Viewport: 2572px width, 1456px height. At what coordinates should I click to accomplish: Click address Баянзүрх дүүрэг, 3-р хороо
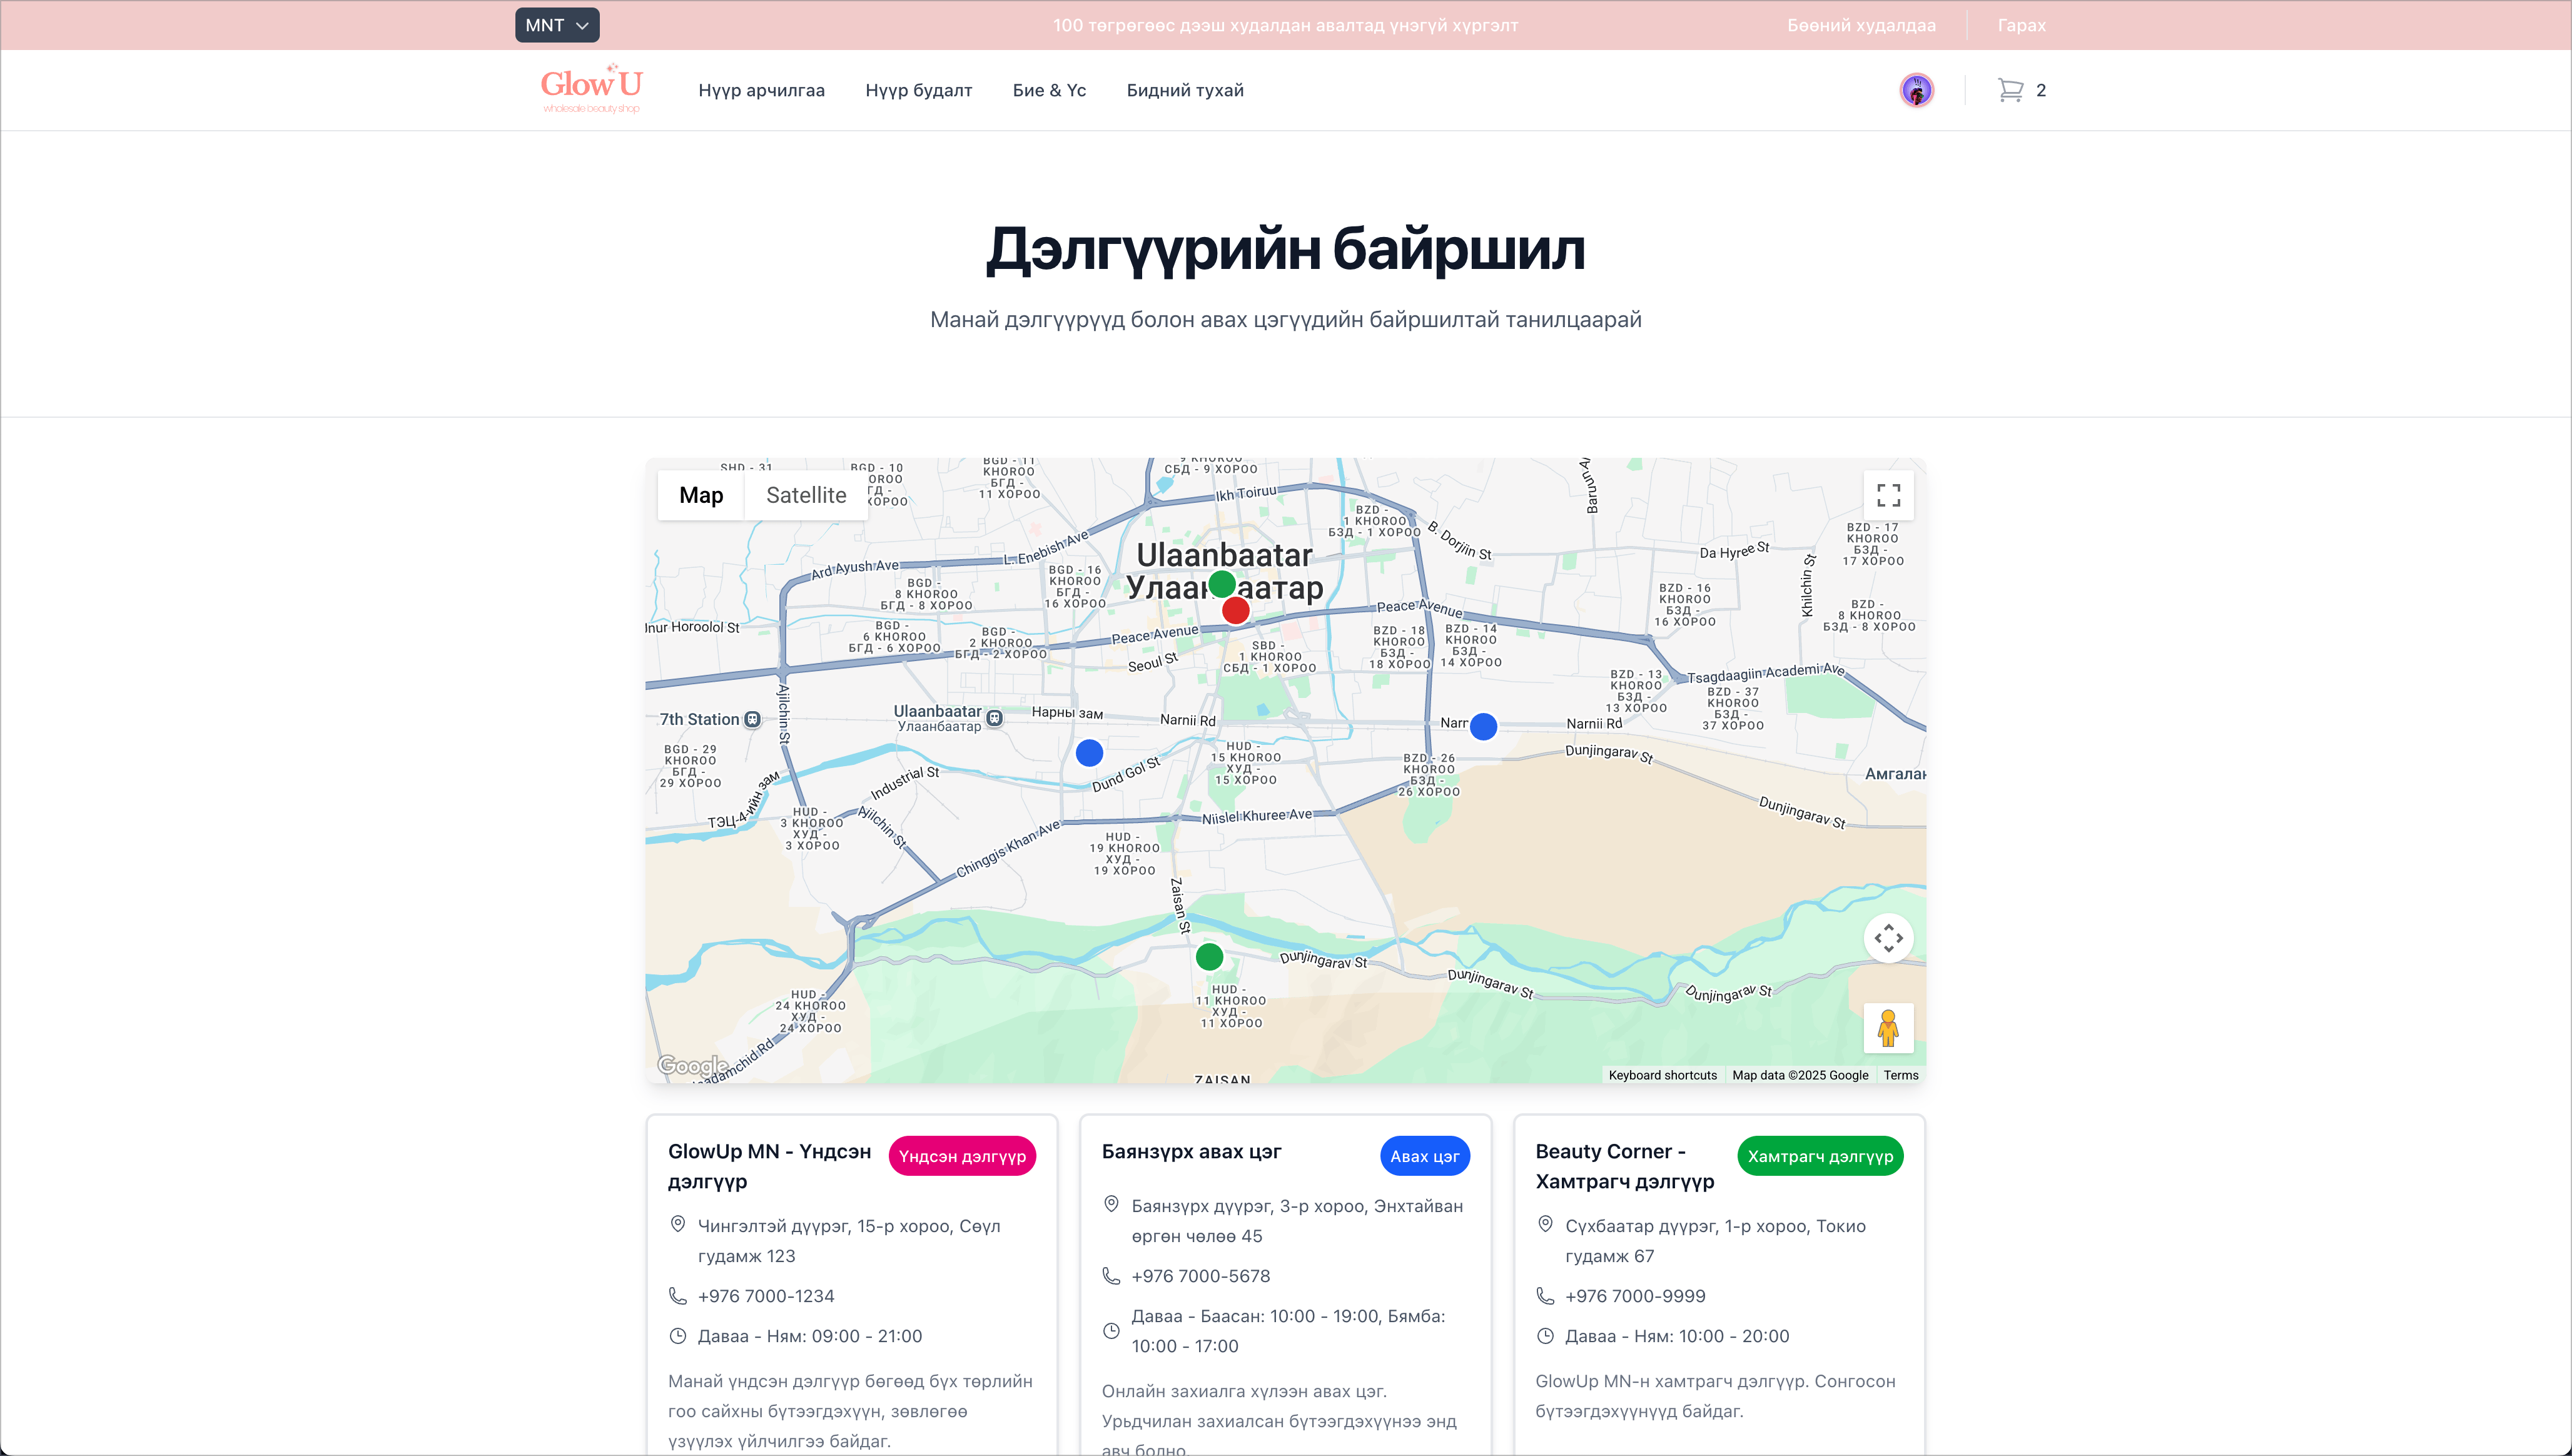[1297, 1221]
